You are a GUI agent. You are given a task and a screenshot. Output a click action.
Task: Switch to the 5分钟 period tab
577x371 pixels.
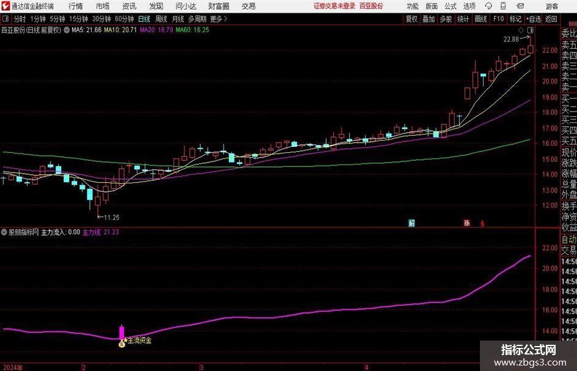pyautogui.click(x=57, y=19)
